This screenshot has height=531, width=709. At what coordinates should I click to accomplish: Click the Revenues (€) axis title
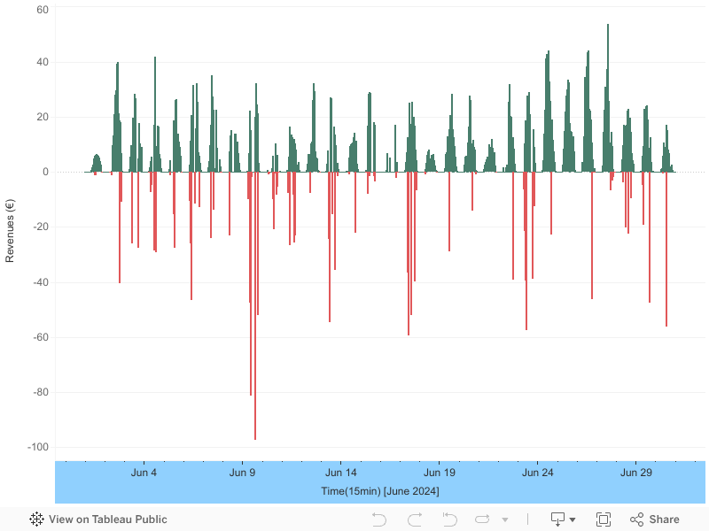pyautogui.click(x=10, y=231)
